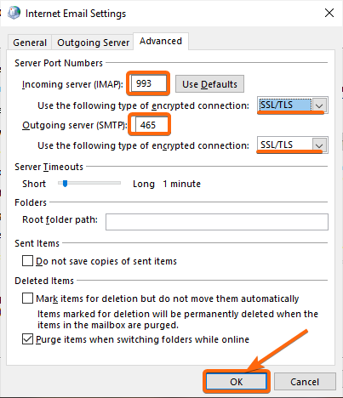Click the Use Defaults button
This screenshot has height=398, width=343.
click(209, 84)
